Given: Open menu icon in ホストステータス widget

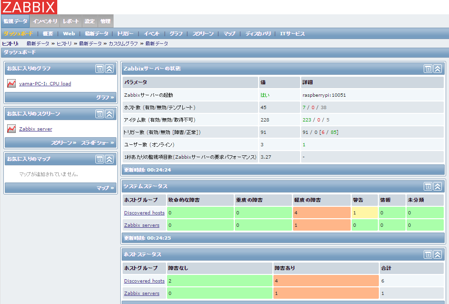Looking at the screenshot, I should 428,254.
